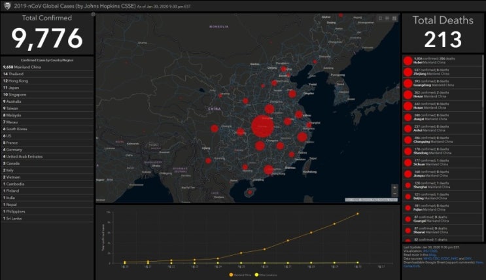Select Japan in the country list

click(47, 88)
